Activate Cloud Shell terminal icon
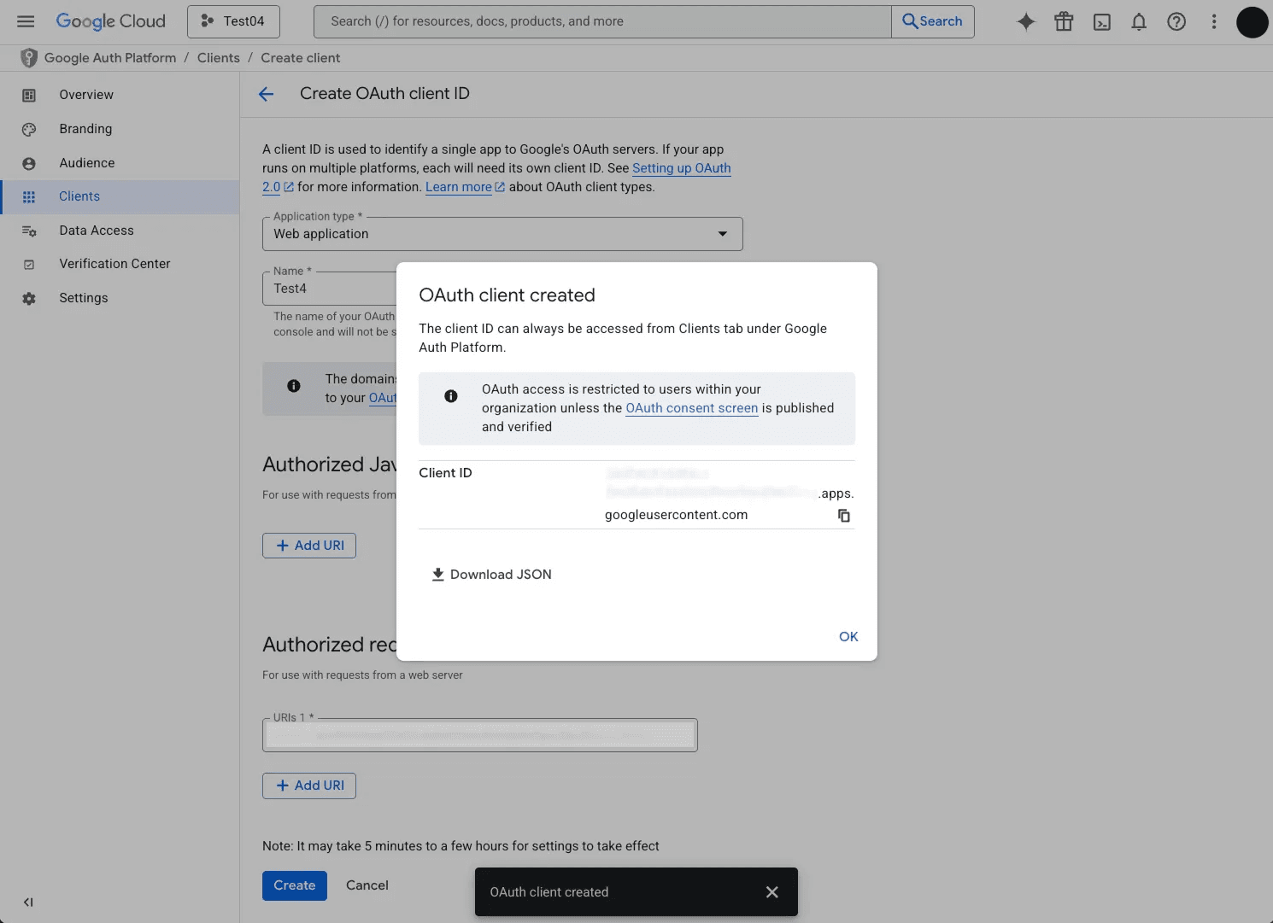This screenshot has width=1273, height=923. click(x=1102, y=21)
